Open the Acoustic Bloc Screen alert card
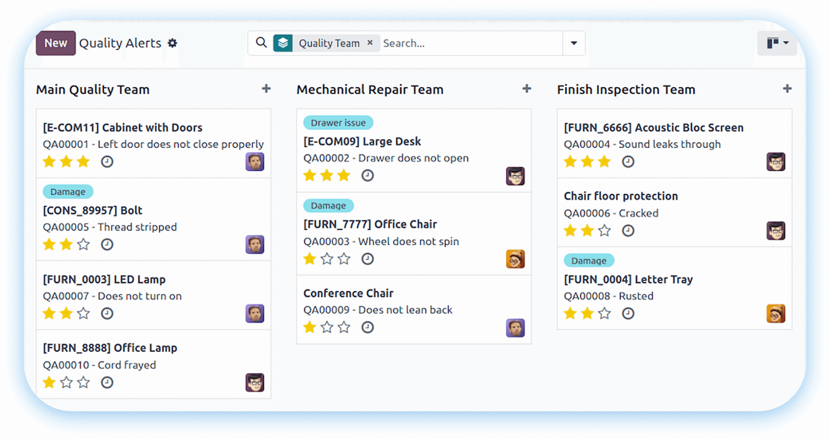This screenshot has width=830, height=439. click(x=653, y=128)
